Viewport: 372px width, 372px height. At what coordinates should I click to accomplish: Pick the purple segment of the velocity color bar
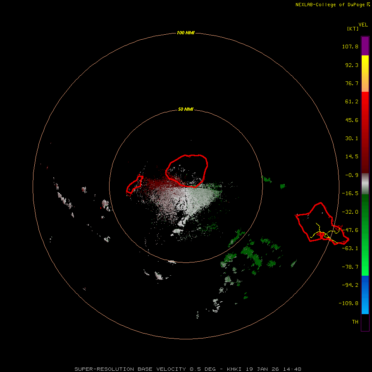(x=365, y=46)
